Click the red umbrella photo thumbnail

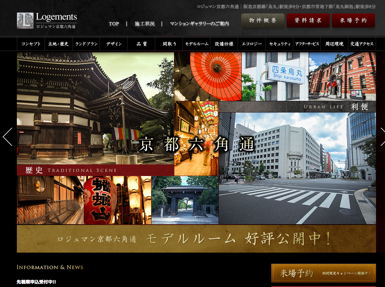coord(208,77)
